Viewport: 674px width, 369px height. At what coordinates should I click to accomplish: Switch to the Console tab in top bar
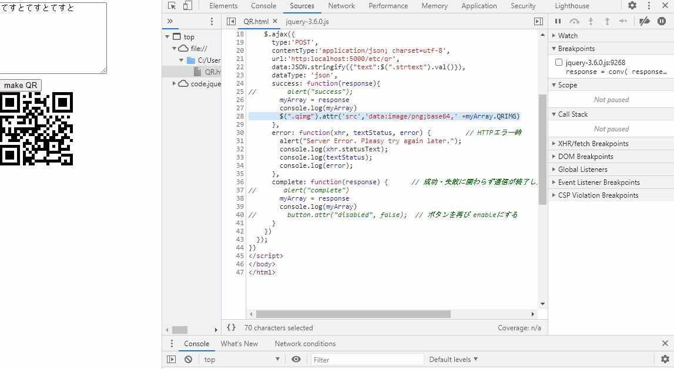tap(263, 6)
